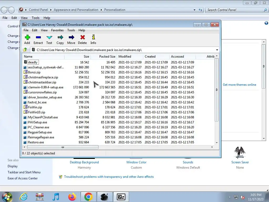This screenshot has height=202, width=269.
Task: Expand the 7-Zip address bar dropdown
Action: (217, 50)
